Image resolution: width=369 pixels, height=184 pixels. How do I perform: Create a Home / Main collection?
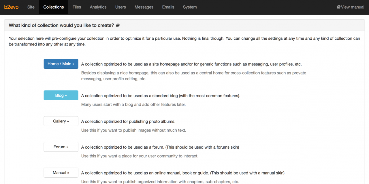tap(61, 64)
